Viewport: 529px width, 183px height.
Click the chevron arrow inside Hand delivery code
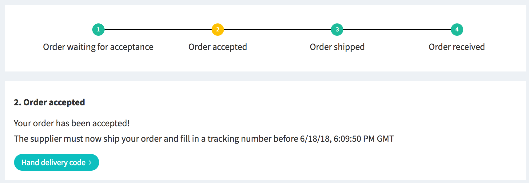pos(90,163)
